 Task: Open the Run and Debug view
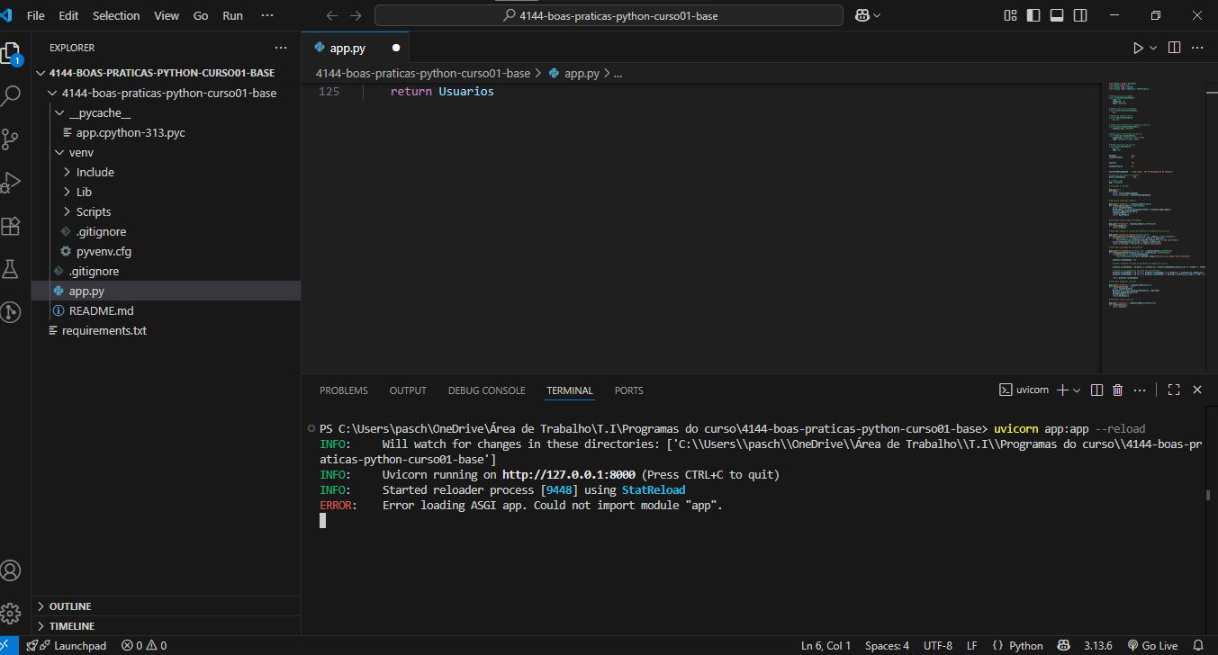coord(11,182)
